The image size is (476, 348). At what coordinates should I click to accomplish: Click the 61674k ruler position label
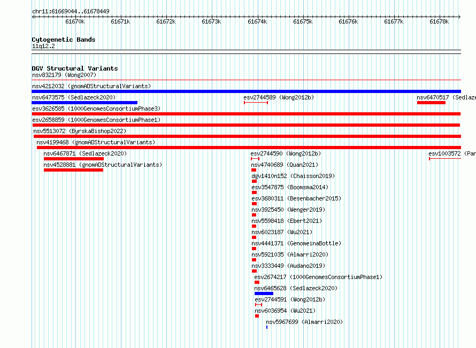(x=257, y=21)
